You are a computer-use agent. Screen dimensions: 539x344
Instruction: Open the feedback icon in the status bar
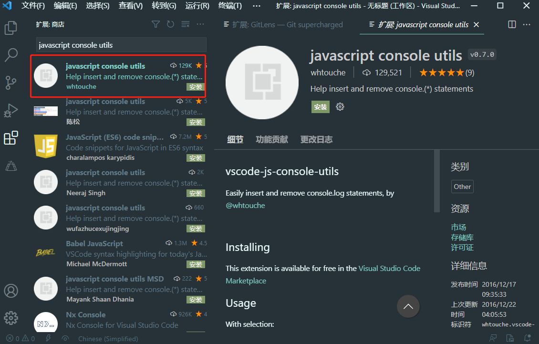pos(493,338)
